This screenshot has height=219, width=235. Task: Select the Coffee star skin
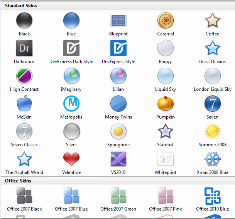pyautogui.click(x=213, y=20)
